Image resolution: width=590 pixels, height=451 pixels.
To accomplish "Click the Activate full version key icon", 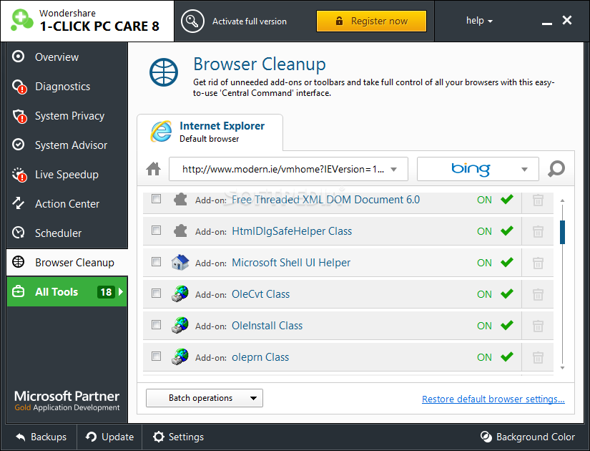I will (x=192, y=21).
